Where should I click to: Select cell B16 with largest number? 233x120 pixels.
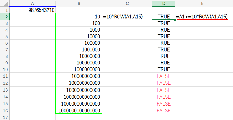79,111
